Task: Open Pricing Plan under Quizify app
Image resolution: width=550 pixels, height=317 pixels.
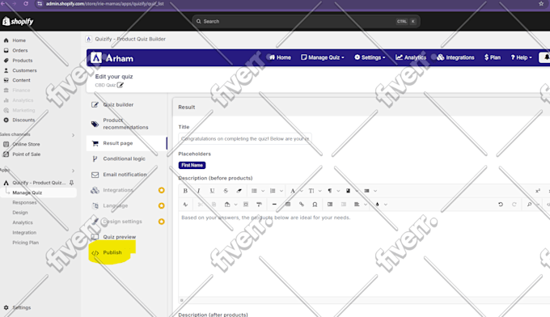Action: [26, 243]
